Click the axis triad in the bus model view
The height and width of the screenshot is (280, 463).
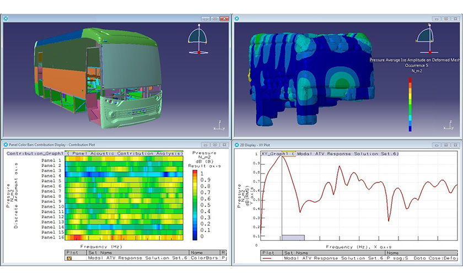click(x=219, y=125)
